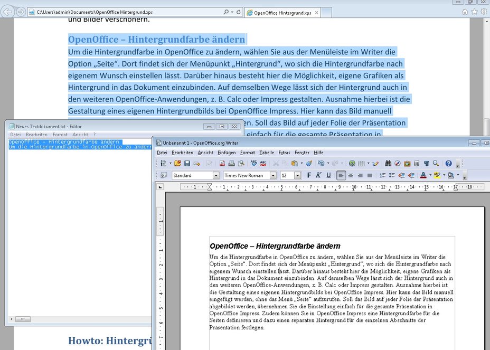The height and width of the screenshot is (350, 490).
Task: Open Find & Replace binoculars icon
Action: [388, 163]
